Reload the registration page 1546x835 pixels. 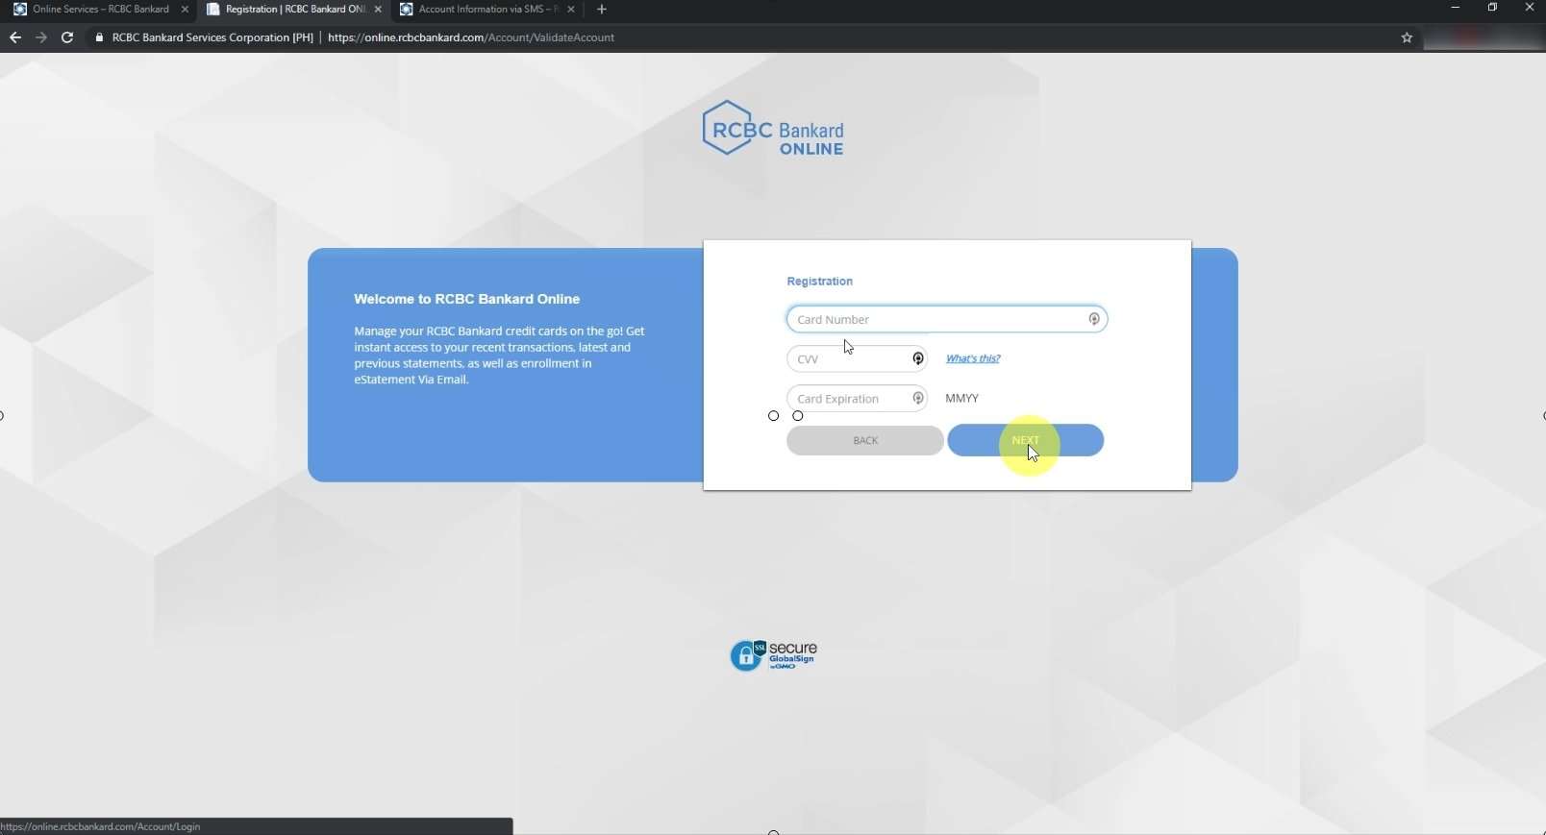(67, 37)
